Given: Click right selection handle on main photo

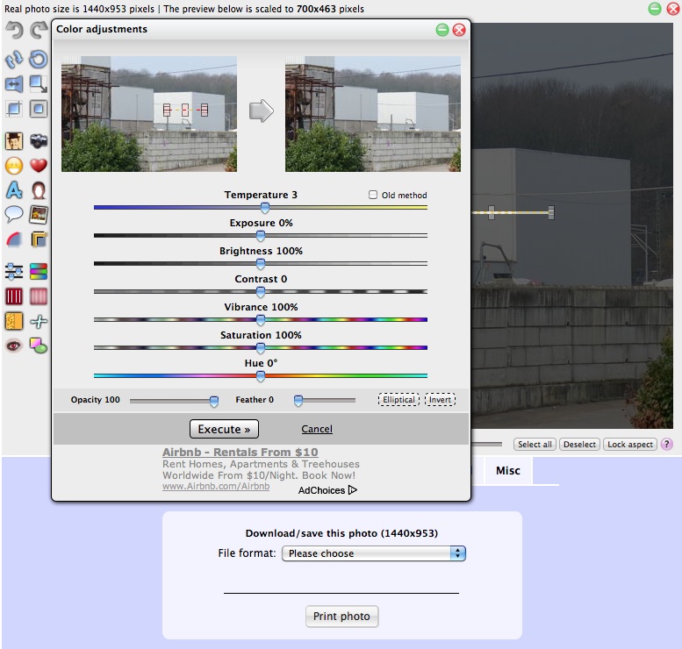Looking at the screenshot, I should click(551, 212).
